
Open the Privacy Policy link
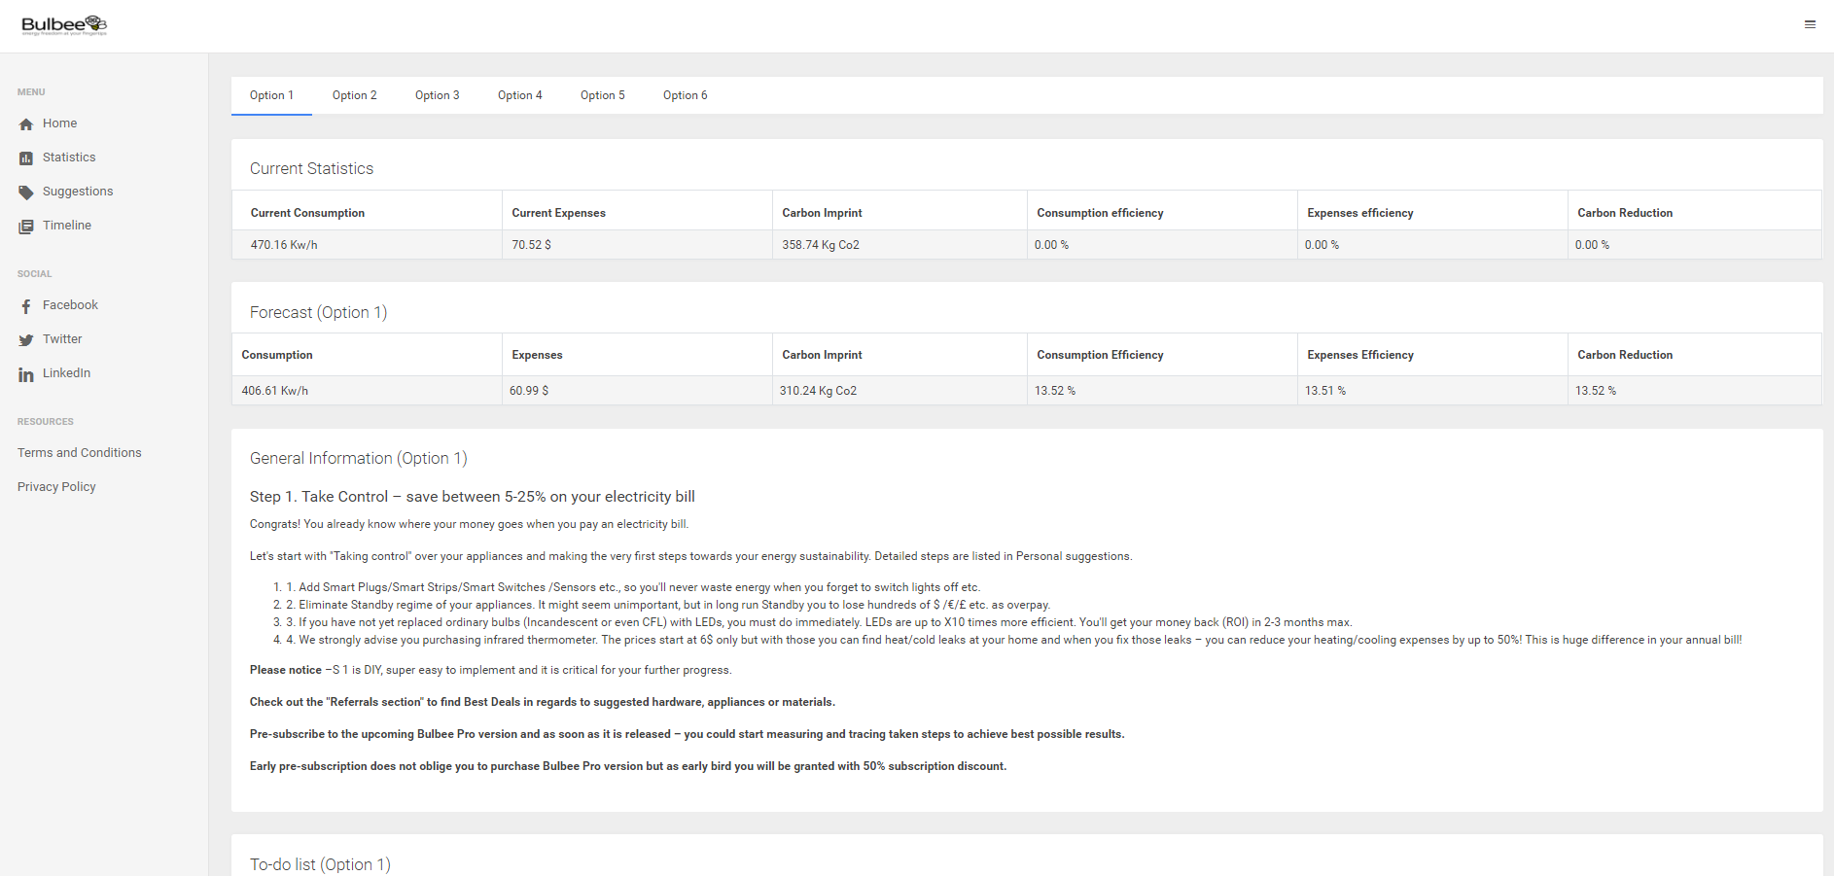56,487
